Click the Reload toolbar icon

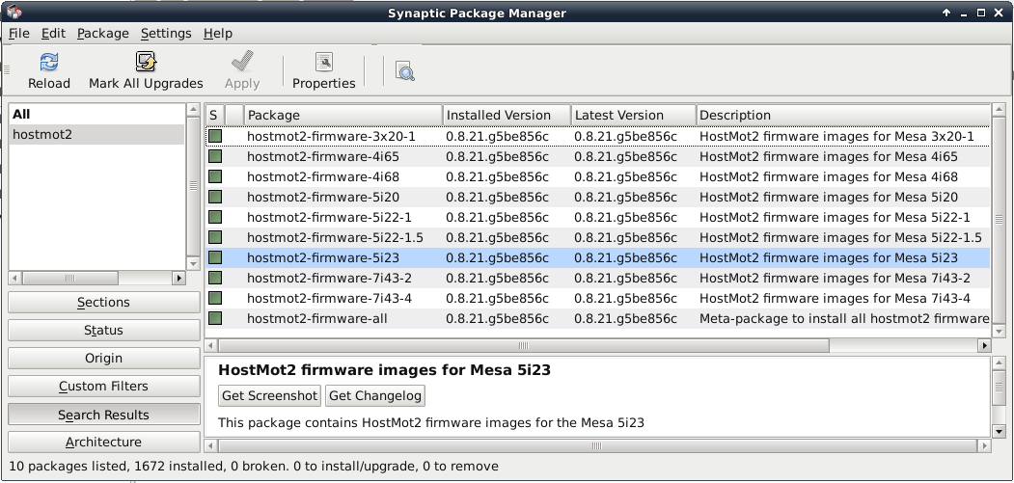pos(49,62)
